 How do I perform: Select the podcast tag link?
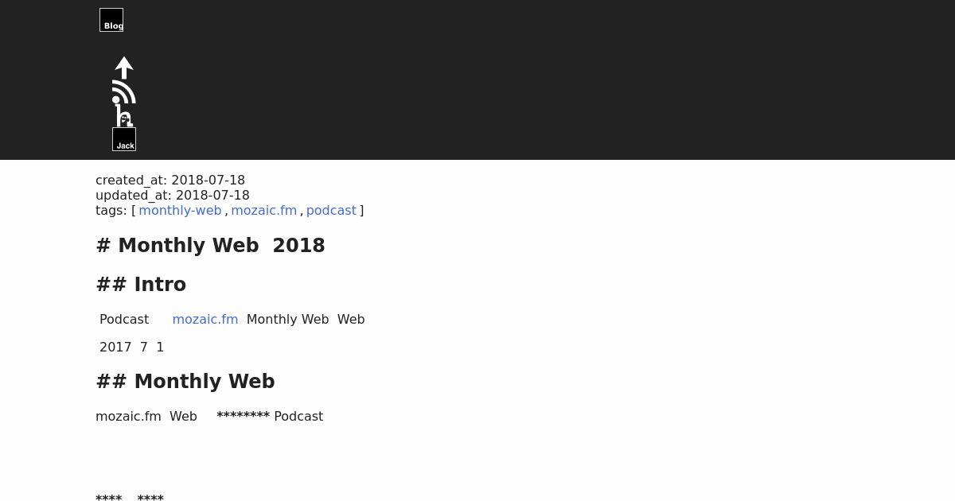tap(331, 210)
